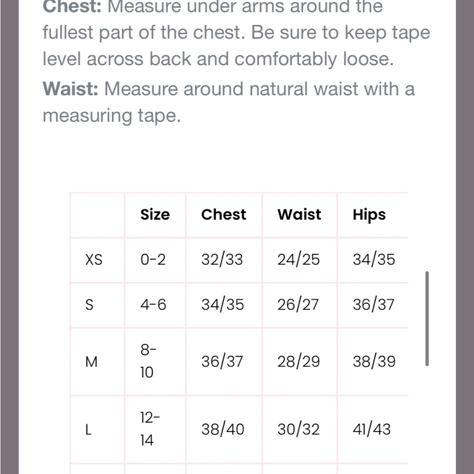Click the 8-10 size cell
This screenshot has height=474, width=474.
point(148,362)
